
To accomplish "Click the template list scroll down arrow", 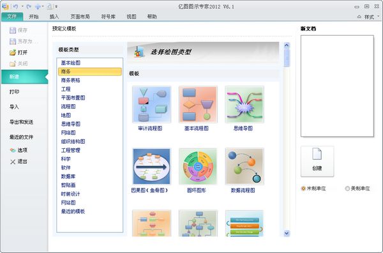I will (x=287, y=233).
